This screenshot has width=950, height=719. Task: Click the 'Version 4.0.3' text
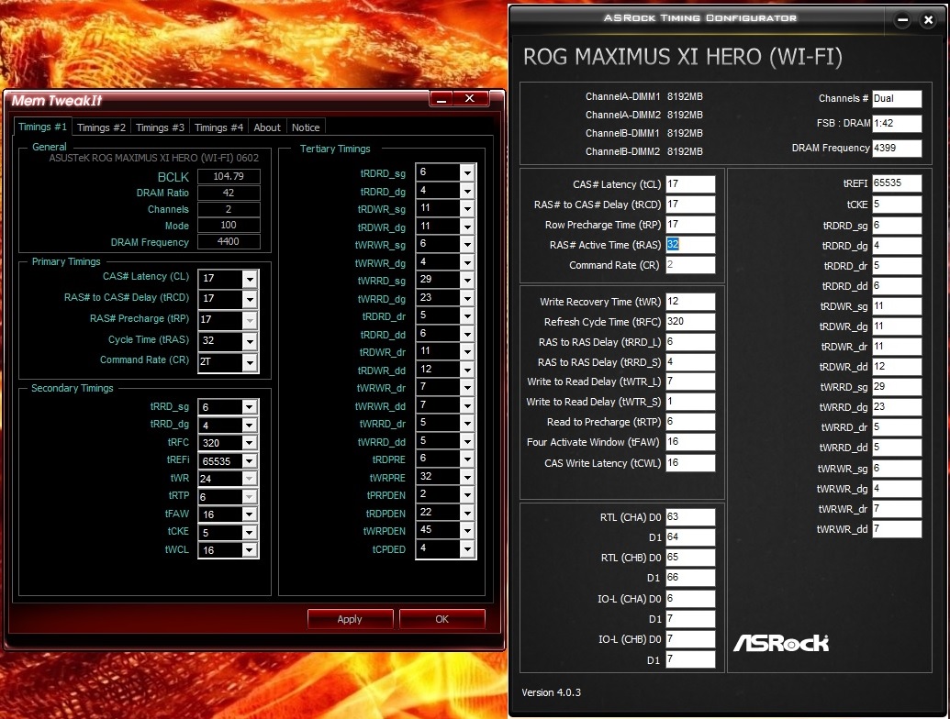(552, 692)
